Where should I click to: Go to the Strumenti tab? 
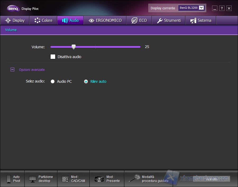pos(168,20)
